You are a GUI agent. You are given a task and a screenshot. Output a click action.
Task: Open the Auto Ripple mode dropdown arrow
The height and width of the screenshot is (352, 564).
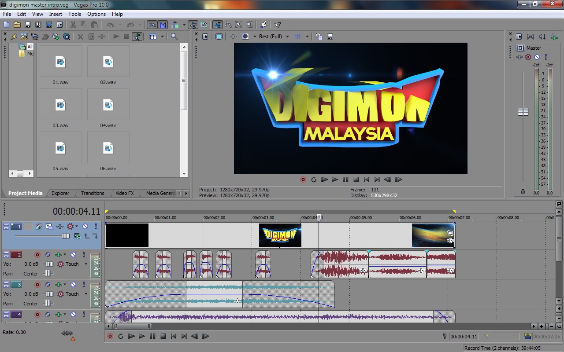184,25
